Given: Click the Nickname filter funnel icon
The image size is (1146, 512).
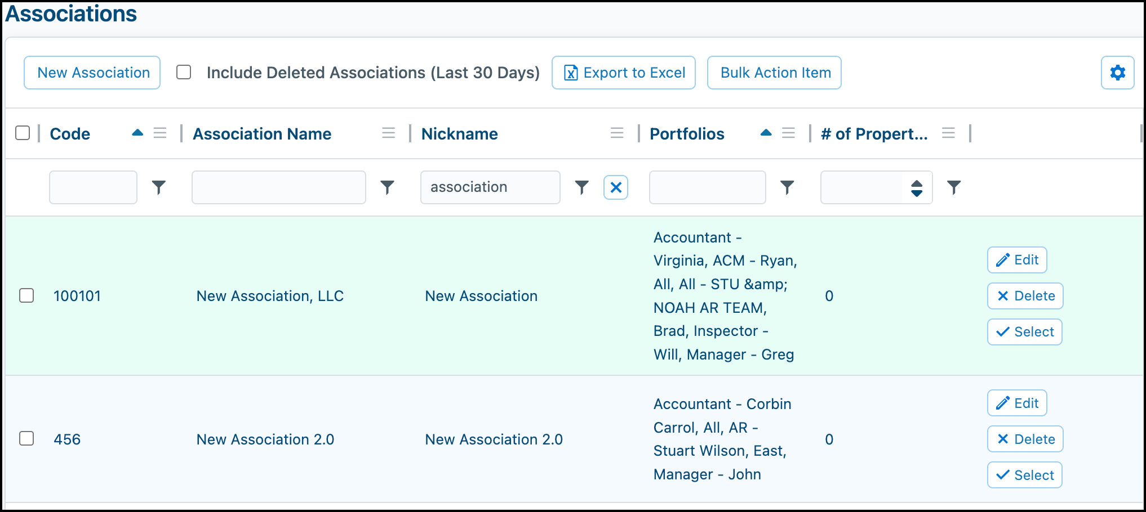Looking at the screenshot, I should pyautogui.click(x=581, y=187).
